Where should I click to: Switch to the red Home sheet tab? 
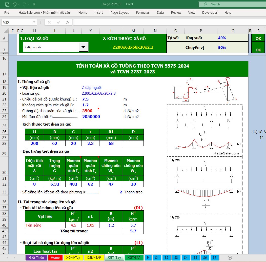tap(55, 258)
